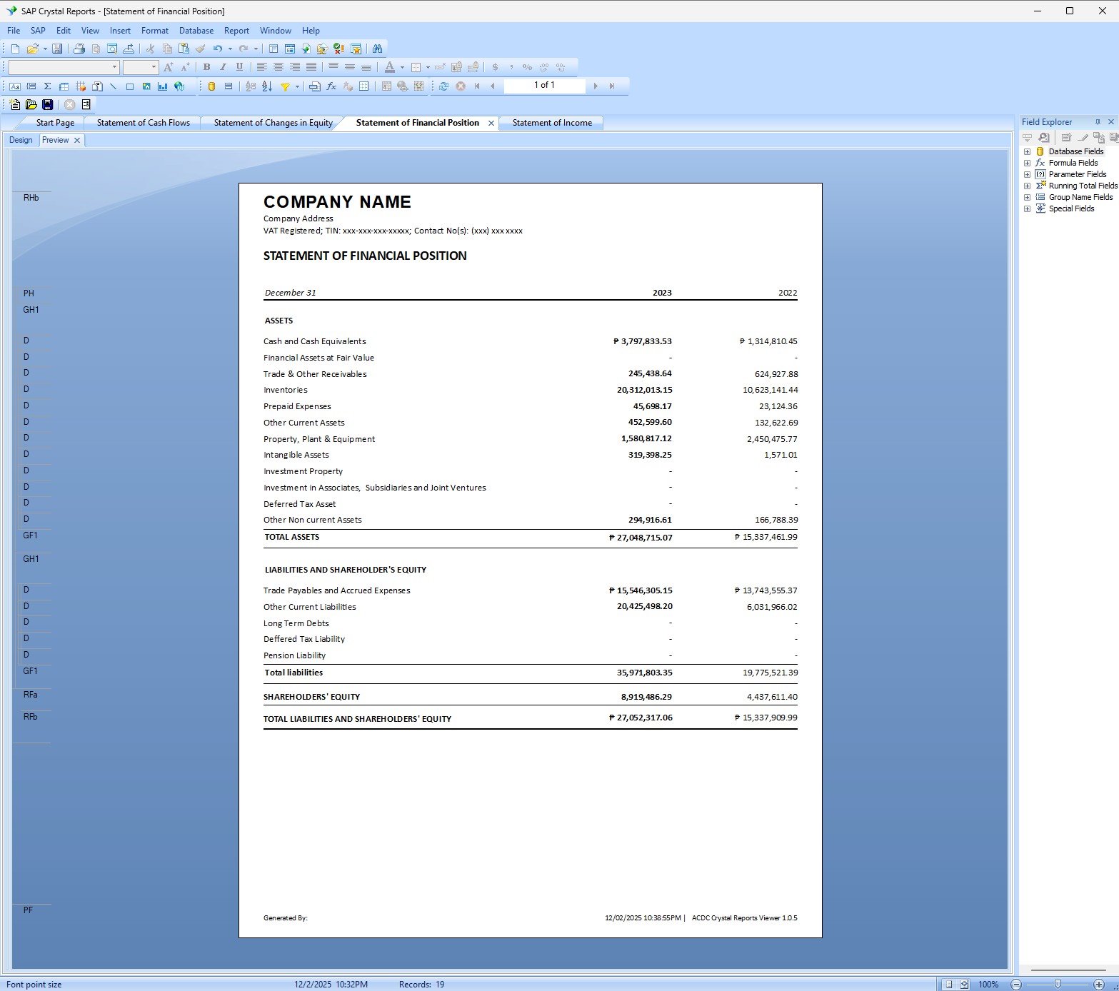Toggle Italic formatting button

click(223, 67)
